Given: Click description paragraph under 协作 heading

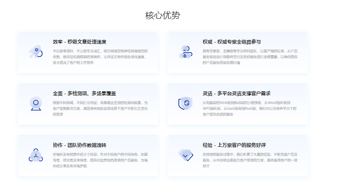Looking at the screenshot, I should click(x=100, y=160).
